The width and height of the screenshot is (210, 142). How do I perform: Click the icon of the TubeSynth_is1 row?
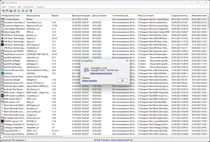2,48
